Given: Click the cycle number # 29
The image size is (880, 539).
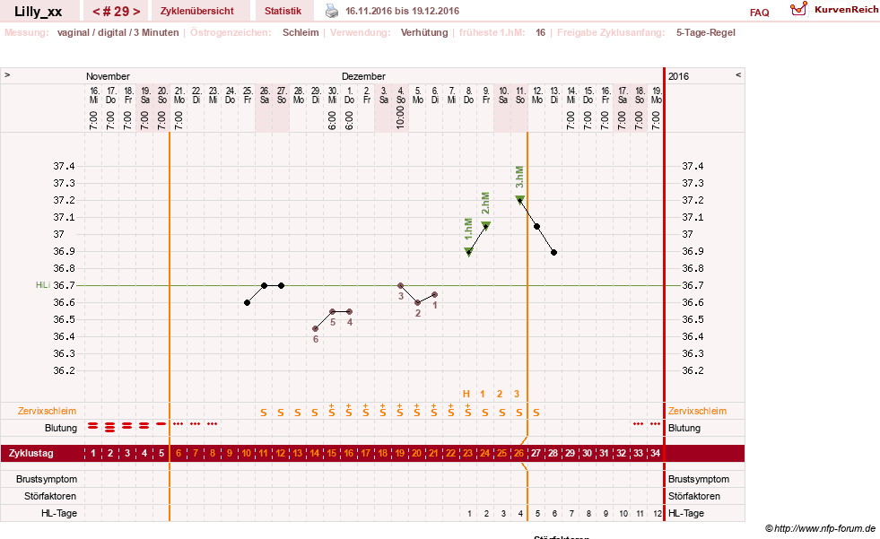Looking at the screenshot, I should (x=117, y=12).
